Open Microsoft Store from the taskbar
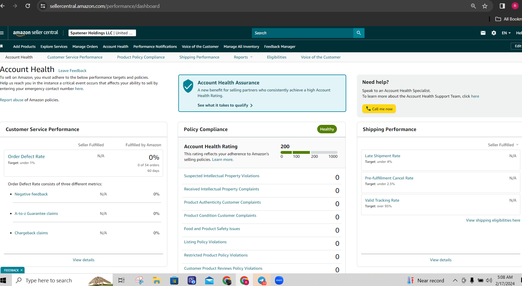Screen dimensions: 522x286 174,280
